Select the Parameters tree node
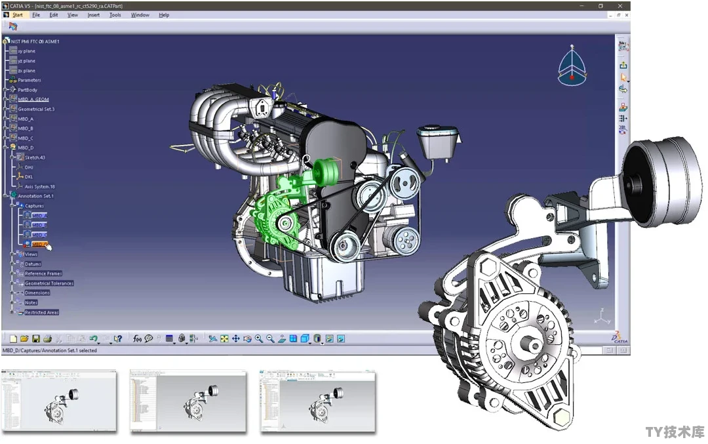Image resolution: width=708 pixels, height=444 pixels. 29,80
